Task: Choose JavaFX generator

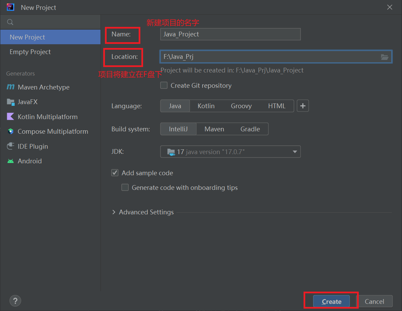Action: tap(50, 102)
